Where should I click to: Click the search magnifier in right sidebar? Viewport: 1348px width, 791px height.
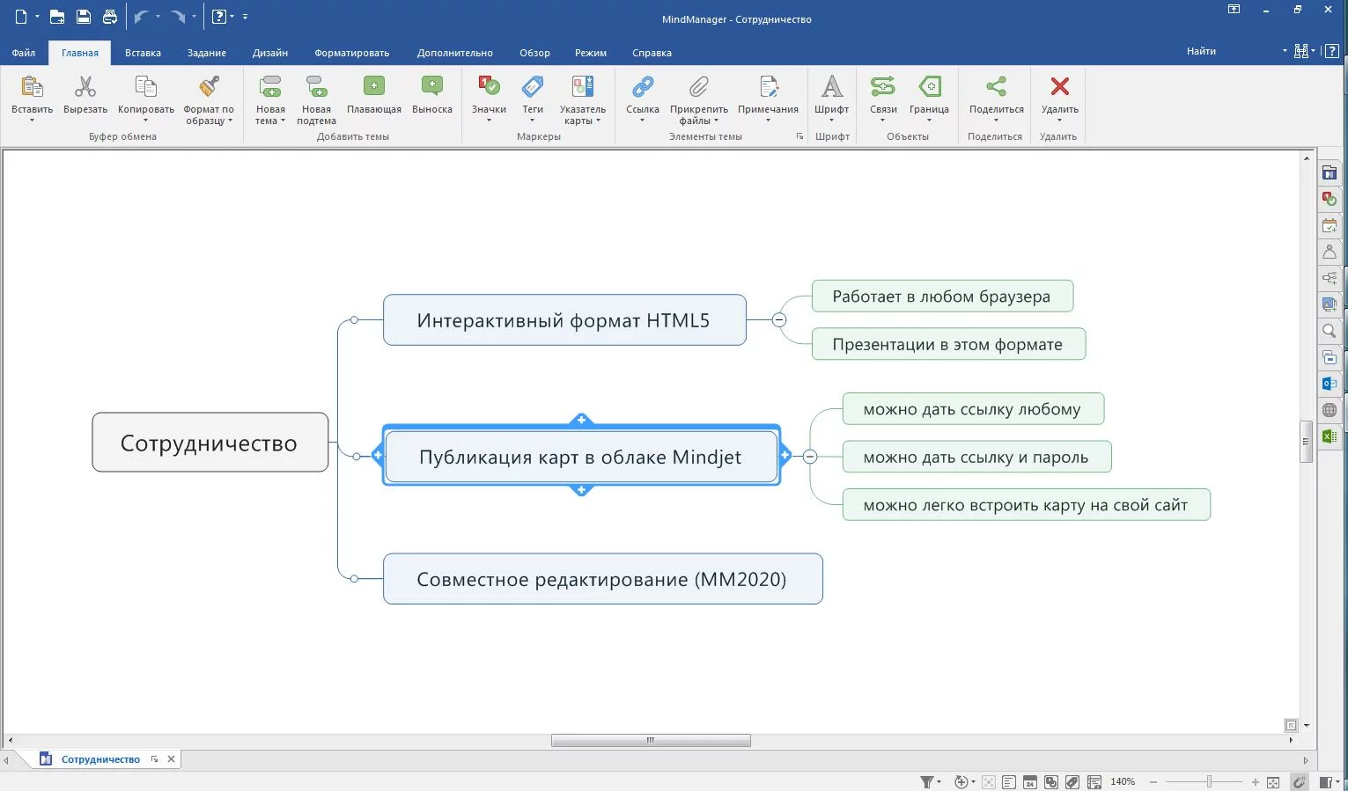1330,331
